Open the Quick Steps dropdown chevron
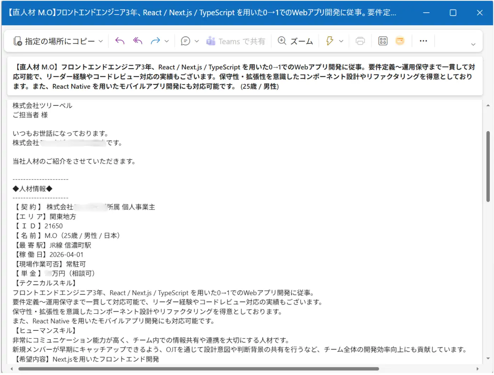 (x=341, y=41)
